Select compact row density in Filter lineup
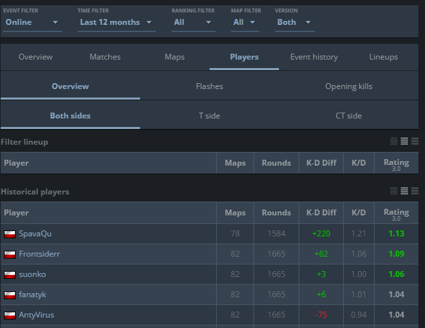Image resolution: width=425 pixels, height=328 pixels. [x=394, y=141]
